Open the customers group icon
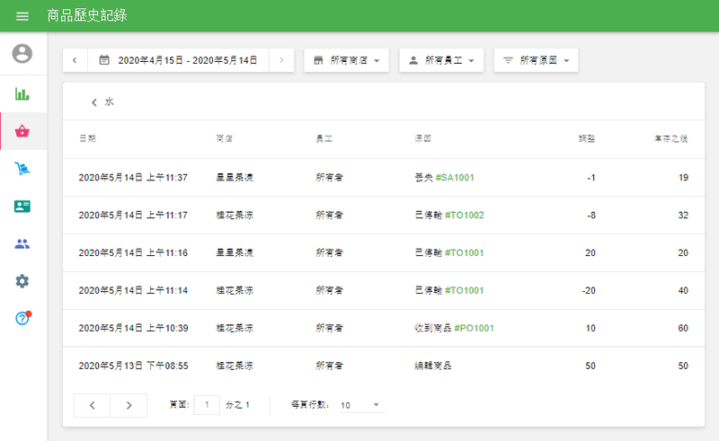This screenshot has height=441, width=719. tap(22, 243)
